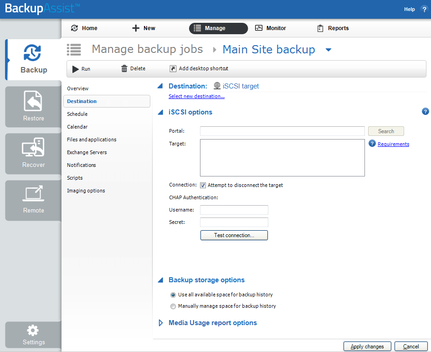Open the Main Site backup dropdown arrow
The image size is (431, 352).
(x=328, y=50)
